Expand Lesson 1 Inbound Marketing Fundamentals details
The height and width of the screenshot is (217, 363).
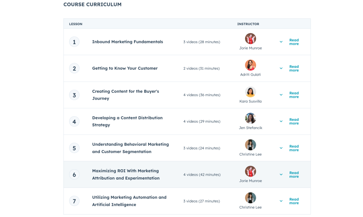[281, 41]
